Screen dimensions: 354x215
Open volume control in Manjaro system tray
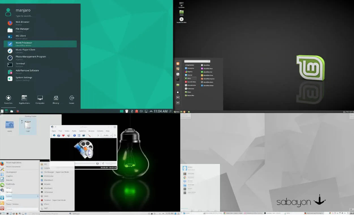141,111
